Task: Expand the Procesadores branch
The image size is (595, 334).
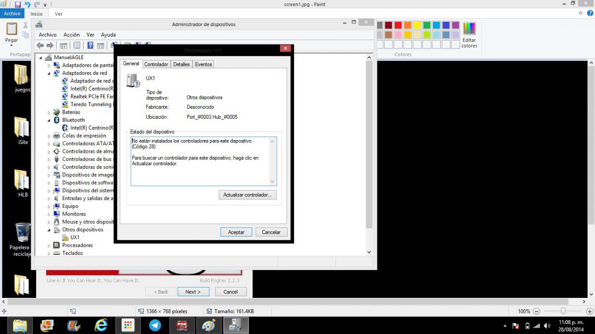Action: click(49, 245)
